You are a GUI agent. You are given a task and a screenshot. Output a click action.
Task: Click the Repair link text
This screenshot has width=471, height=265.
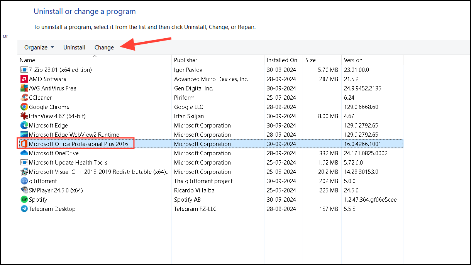[246, 27]
